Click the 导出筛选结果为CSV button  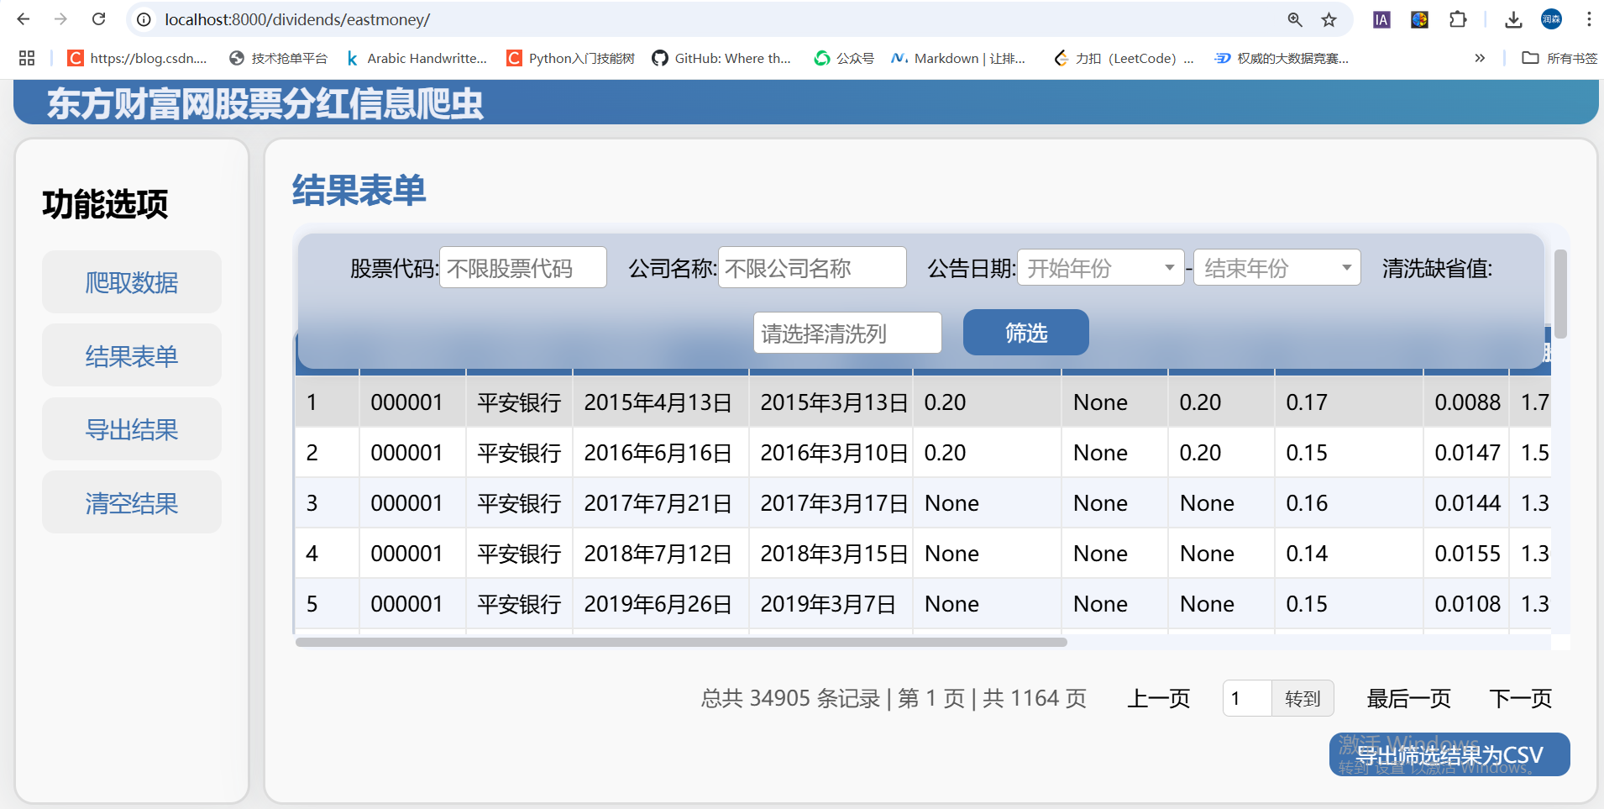click(x=1449, y=754)
